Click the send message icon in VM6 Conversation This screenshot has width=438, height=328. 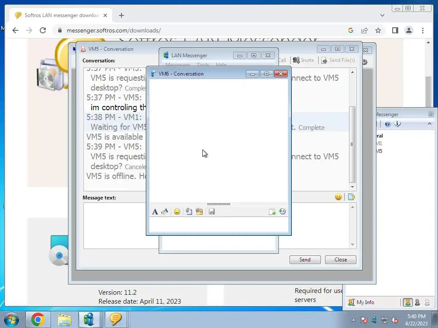click(x=272, y=212)
